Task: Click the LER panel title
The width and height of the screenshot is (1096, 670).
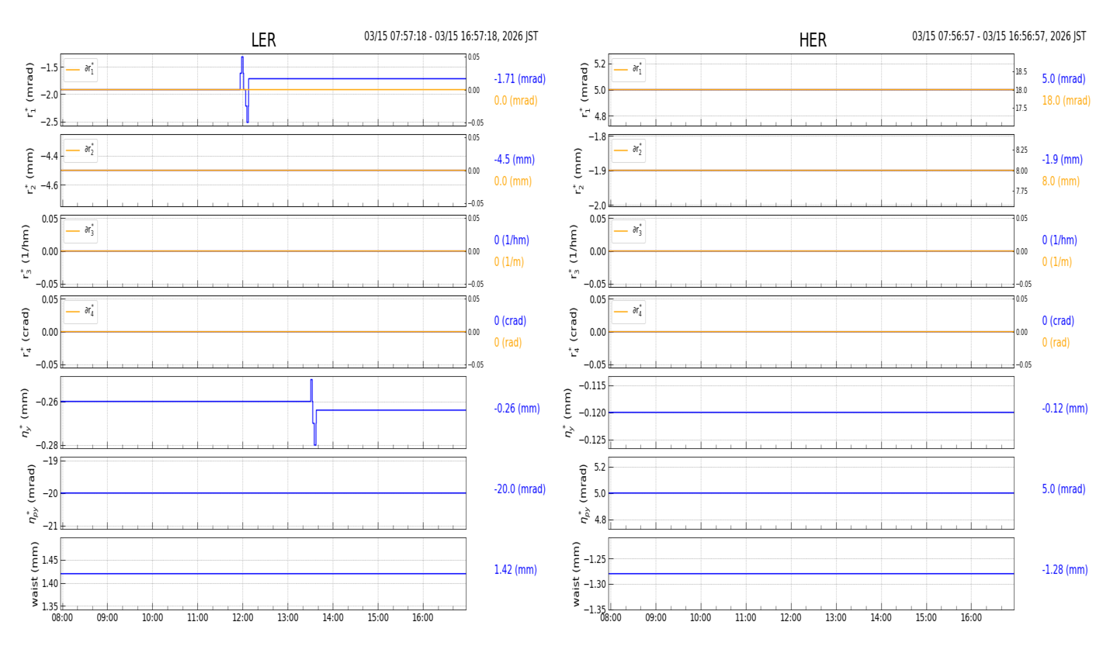Action: pos(263,40)
